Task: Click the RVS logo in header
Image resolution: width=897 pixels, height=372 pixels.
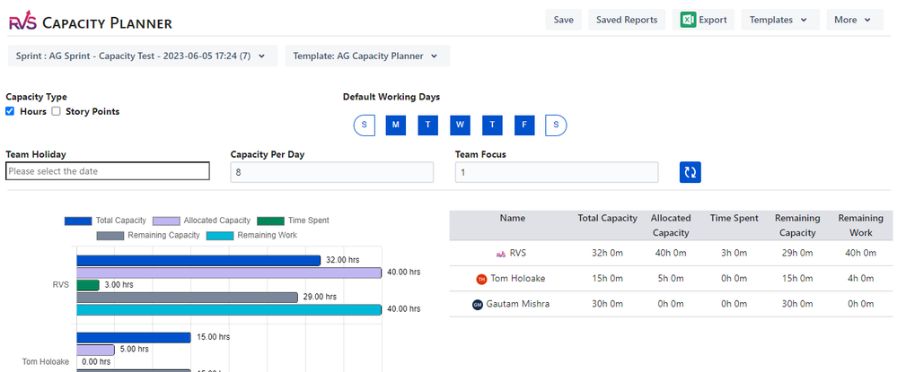Action: 23,22
